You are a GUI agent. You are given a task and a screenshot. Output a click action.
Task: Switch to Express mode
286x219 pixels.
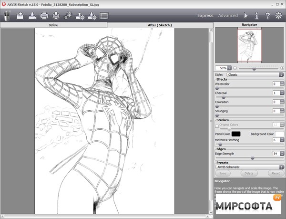pos(205,15)
